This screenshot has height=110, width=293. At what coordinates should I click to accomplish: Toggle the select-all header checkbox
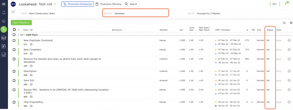[14, 30]
